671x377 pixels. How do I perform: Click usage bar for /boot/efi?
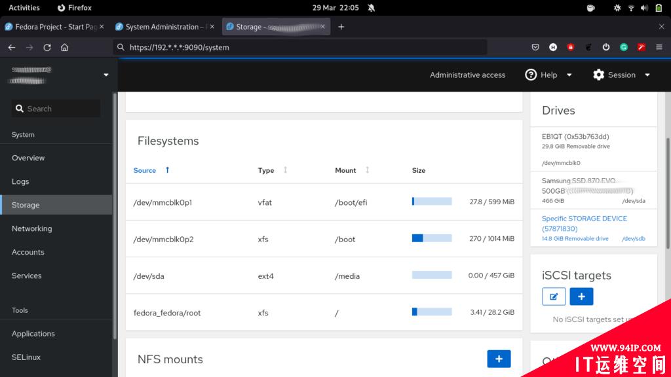tap(432, 202)
